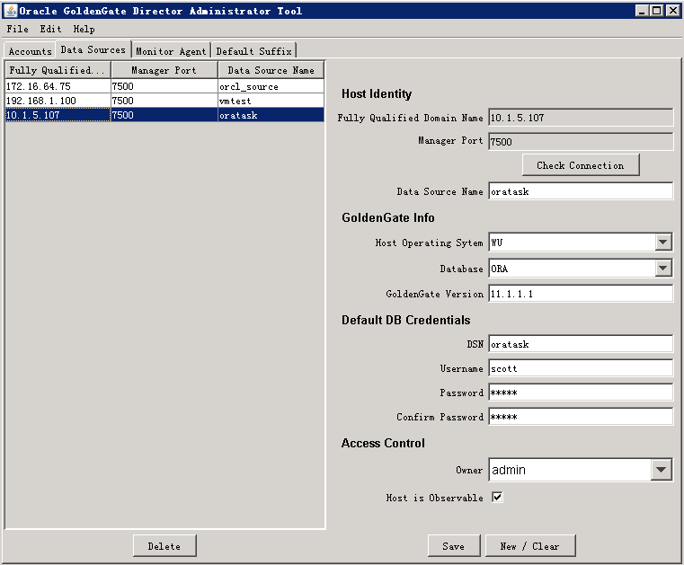Click the Save button
The width and height of the screenshot is (684, 565).
tap(453, 546)
